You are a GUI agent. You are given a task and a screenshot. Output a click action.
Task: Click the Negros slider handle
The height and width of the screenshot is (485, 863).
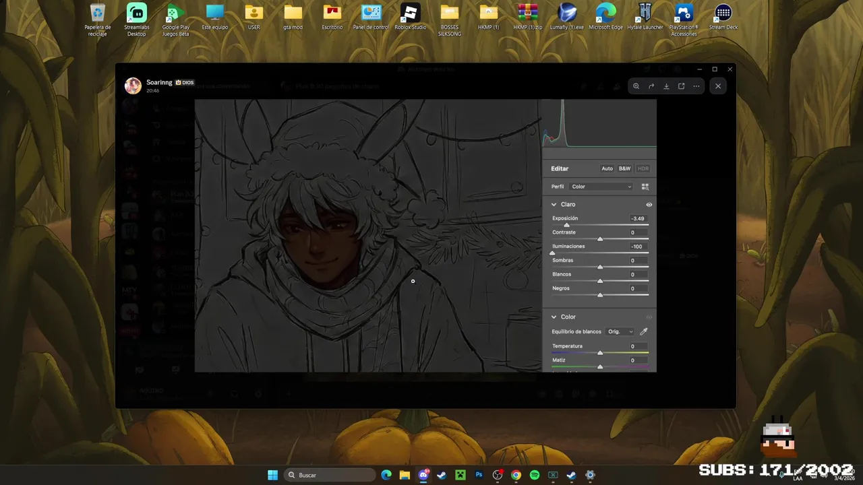600,295
